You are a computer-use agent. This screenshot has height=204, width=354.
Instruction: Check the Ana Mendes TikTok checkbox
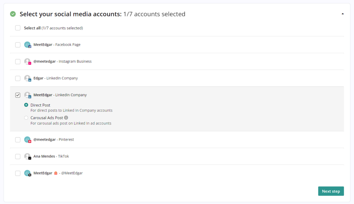point(18,156)
